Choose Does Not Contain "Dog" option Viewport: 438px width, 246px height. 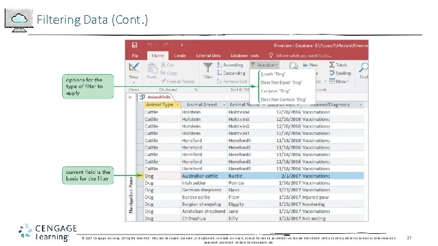pos(283,100)
